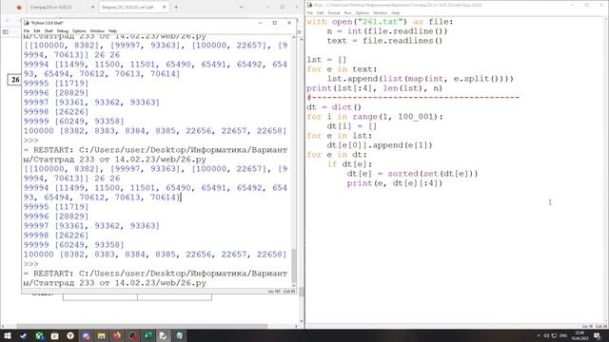Click Python Shell scrollbar up arrow
Viewport: 609px width, 342px height.
[x=294, y=37]
